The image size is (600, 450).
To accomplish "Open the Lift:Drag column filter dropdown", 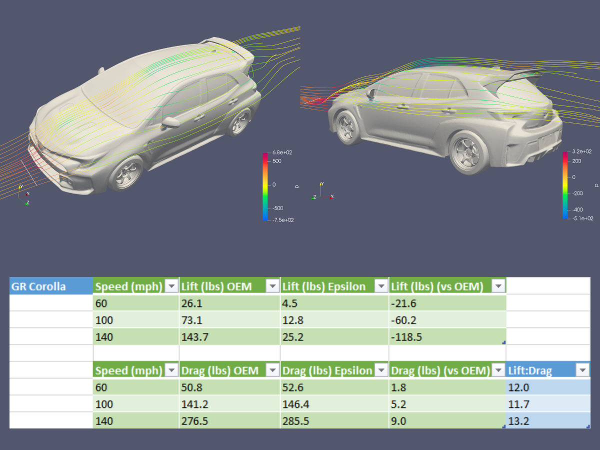I will [582, 370].
